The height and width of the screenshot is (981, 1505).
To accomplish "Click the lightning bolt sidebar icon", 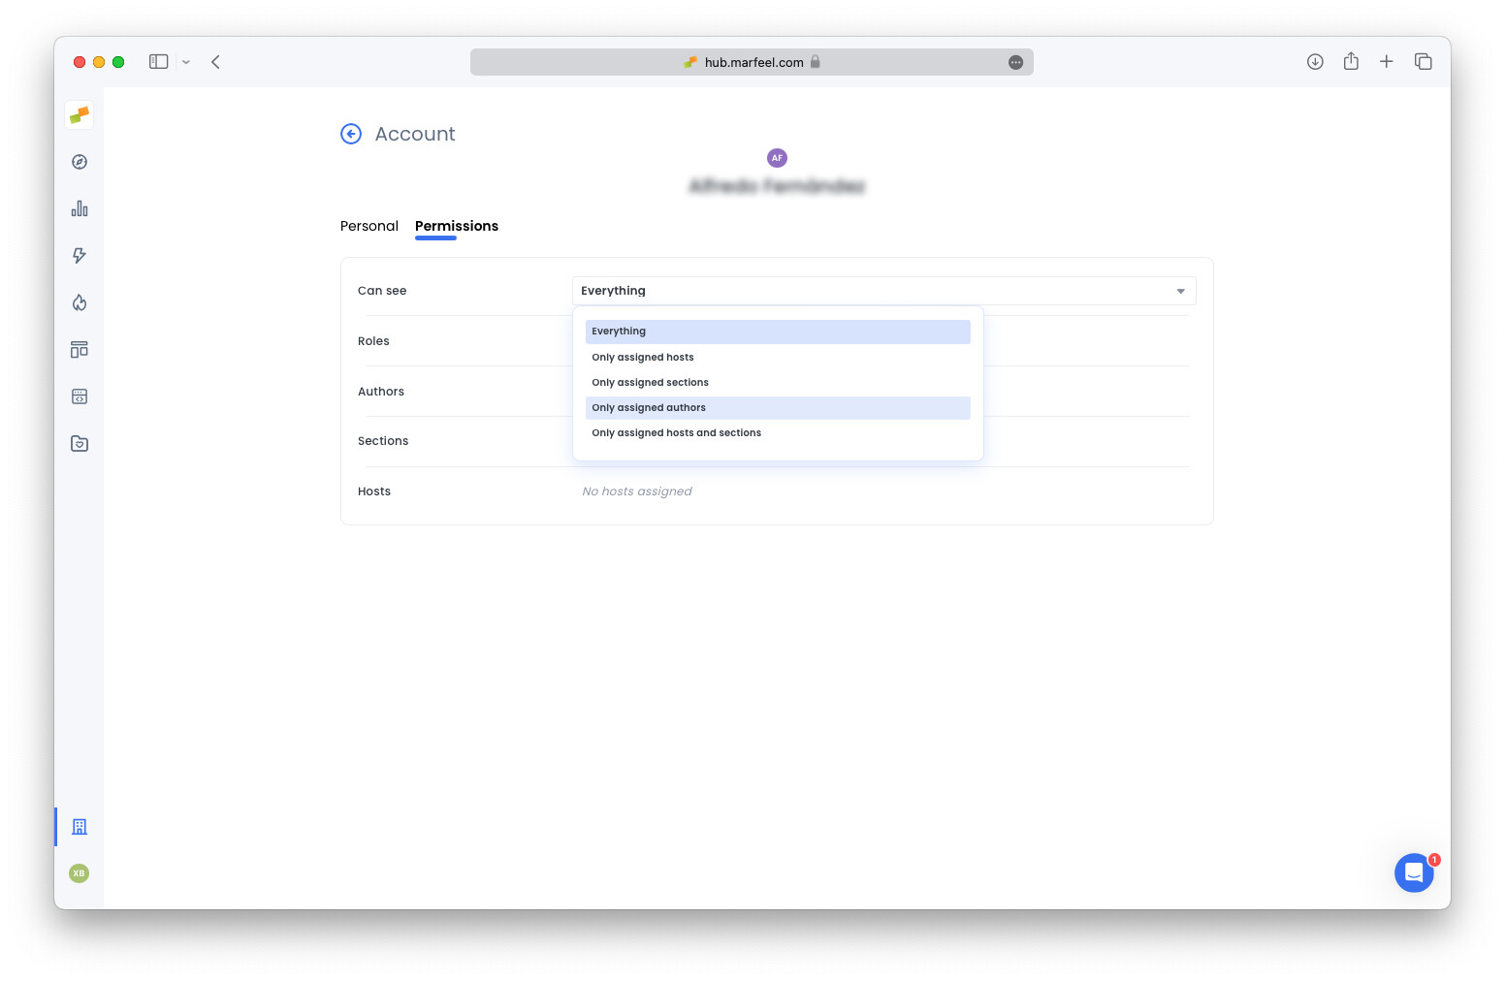I will 79,255.
